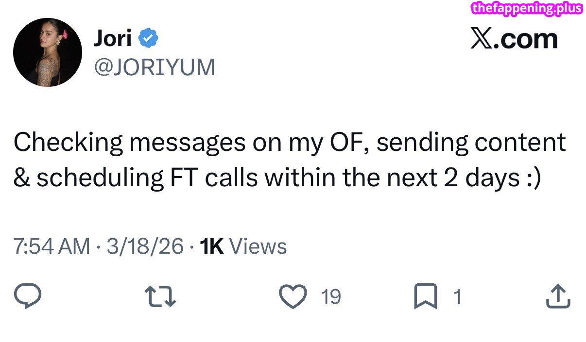The image size is (586, 342).
Task: Click the 7:54 AM timestamp
Action: pyautogui.click(x=52, y=247)
